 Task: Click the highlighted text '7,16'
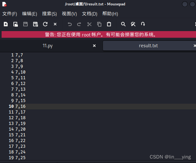tap(20, 106)
